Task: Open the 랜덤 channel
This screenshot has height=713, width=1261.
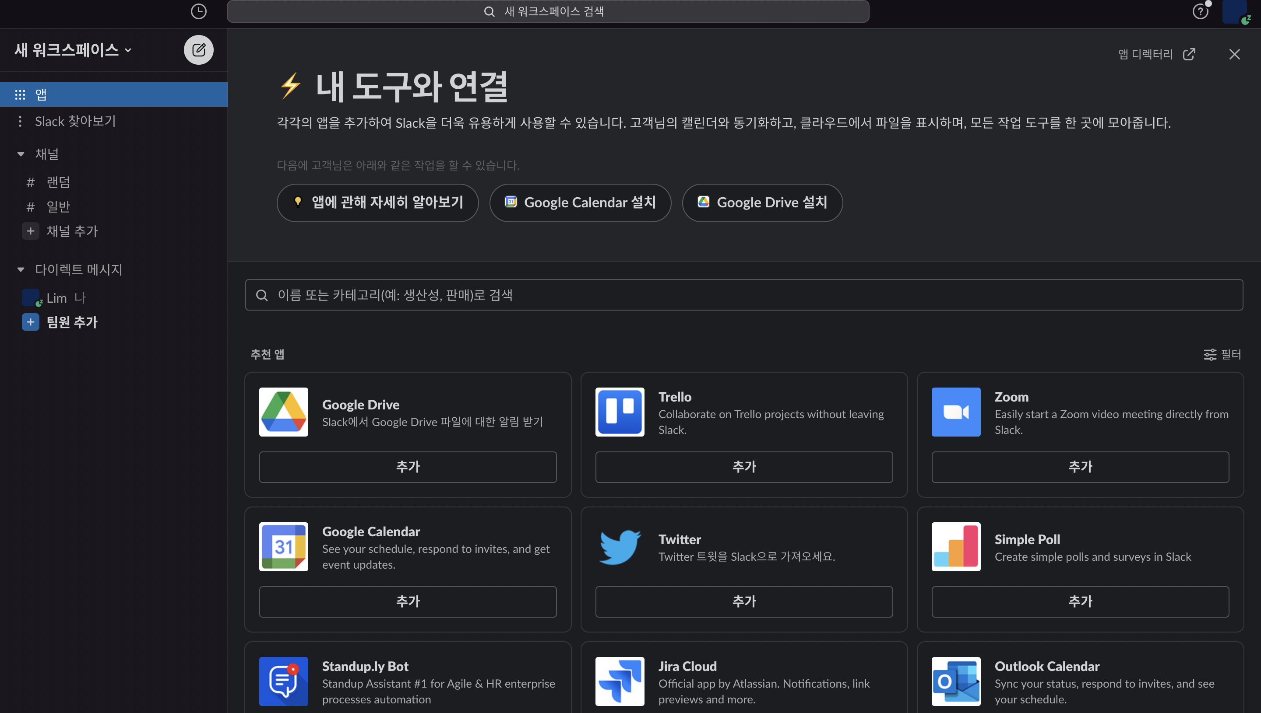Action: point(58,182)
